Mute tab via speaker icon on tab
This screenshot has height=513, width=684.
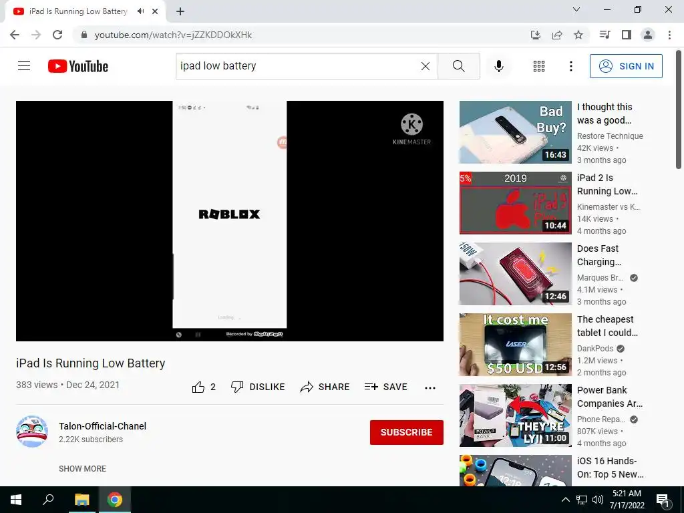(x=140, y=11)
